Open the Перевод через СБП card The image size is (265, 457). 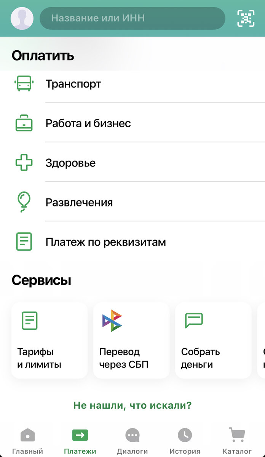131,340
